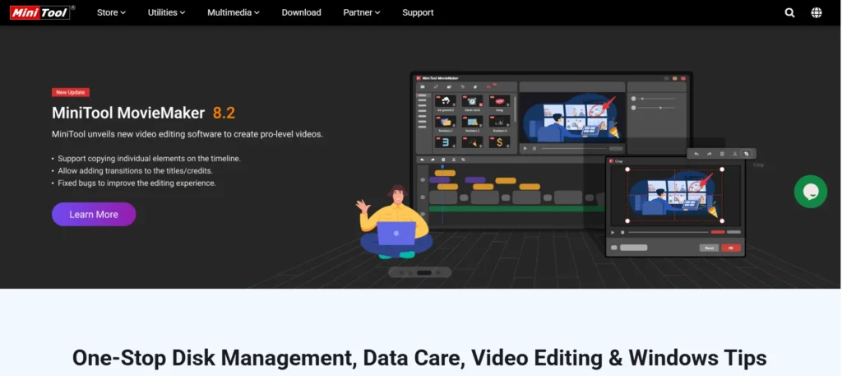Expand the Store menu
The width and height of the screenshot is (842, 376).
pyautogui.click(x=111, y=12)
